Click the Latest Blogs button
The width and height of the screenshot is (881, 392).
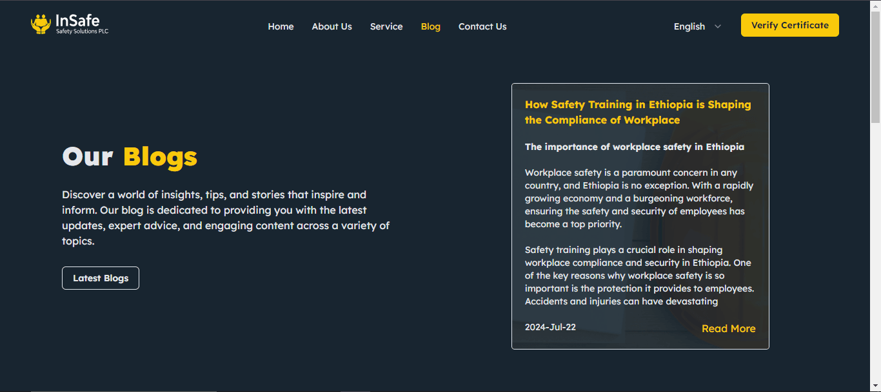click(101, 278)
